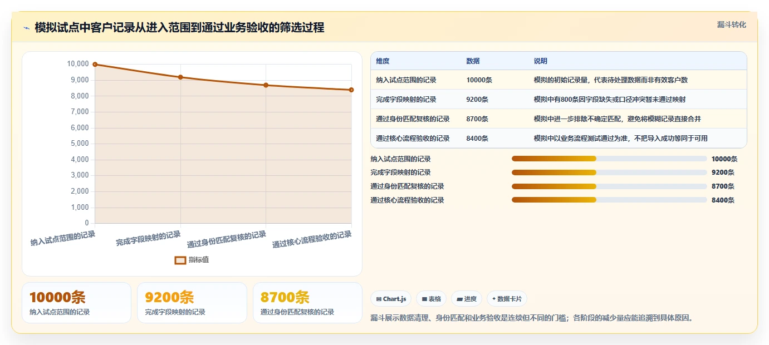Screen dimensions: 769x345
Task: Select table cell 纳入试点范围的记录
Action: coord(406,80)
